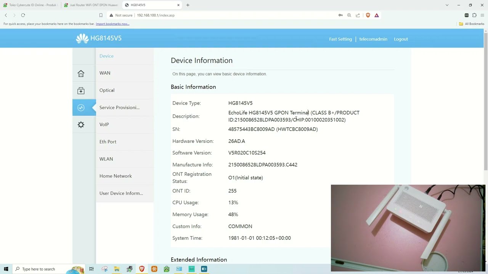Open the WAN menu item
This screenshot has height=274, width=488.
[x=105, y=73]
